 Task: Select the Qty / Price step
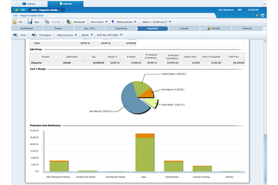[89, 29]
